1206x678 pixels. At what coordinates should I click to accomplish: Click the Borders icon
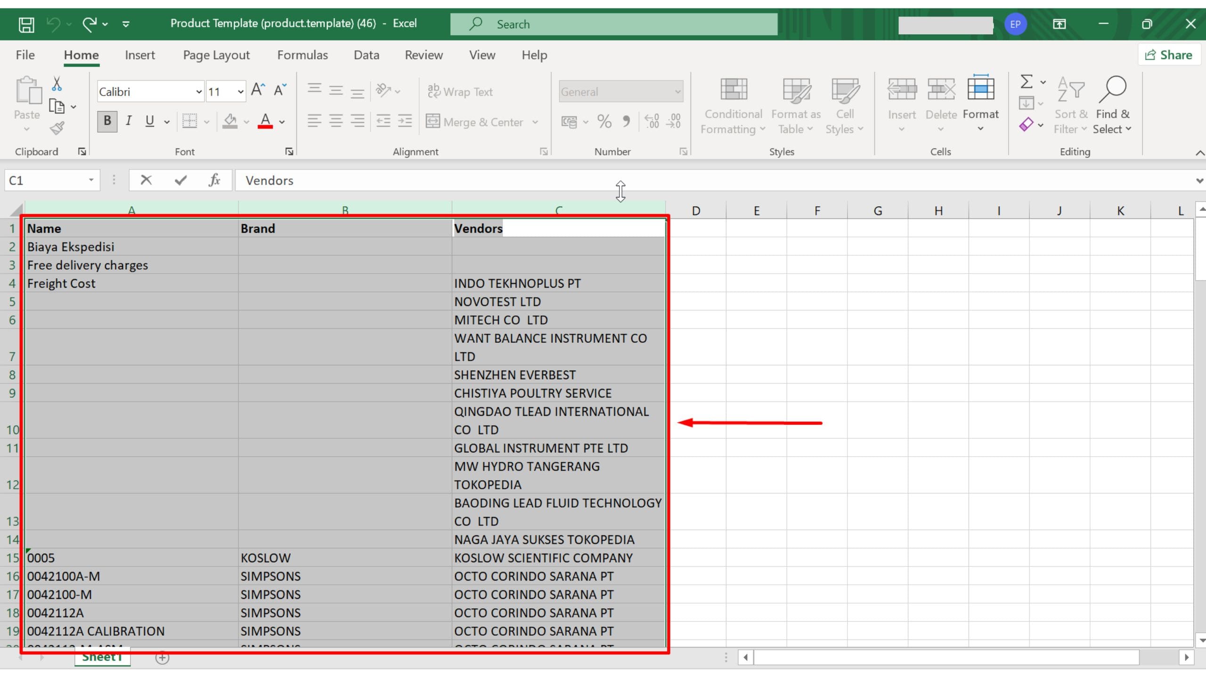[190, 121]
